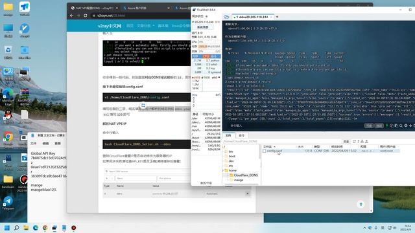This screenshot has width=415, height=233.
Task: Close the first Azure browser tab
Action: point(169,8)
